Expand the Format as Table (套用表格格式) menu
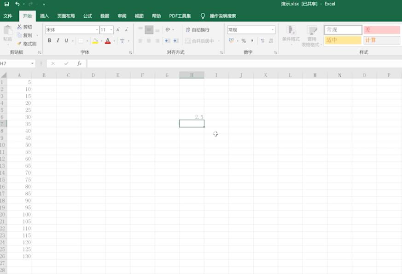 point(311,36)
